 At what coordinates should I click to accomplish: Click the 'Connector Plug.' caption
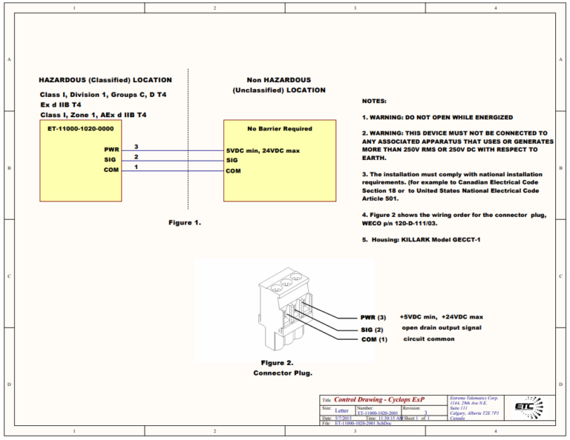coord(283,373)
